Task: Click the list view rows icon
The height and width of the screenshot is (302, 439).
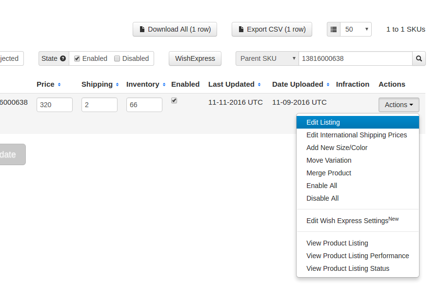Action: (x=334, y=29)
